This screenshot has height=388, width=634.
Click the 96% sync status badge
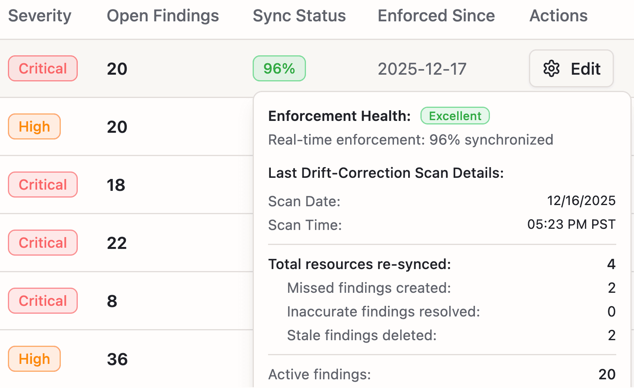click(279, 68)
